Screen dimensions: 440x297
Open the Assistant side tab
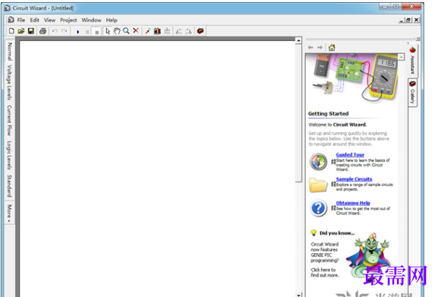(413, 61)
